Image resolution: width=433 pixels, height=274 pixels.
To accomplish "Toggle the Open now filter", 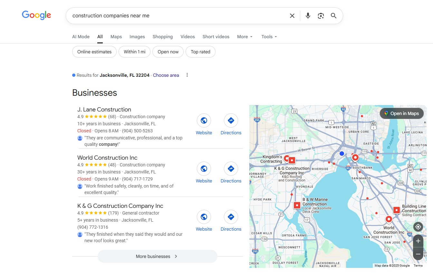I will pos(168,52).
